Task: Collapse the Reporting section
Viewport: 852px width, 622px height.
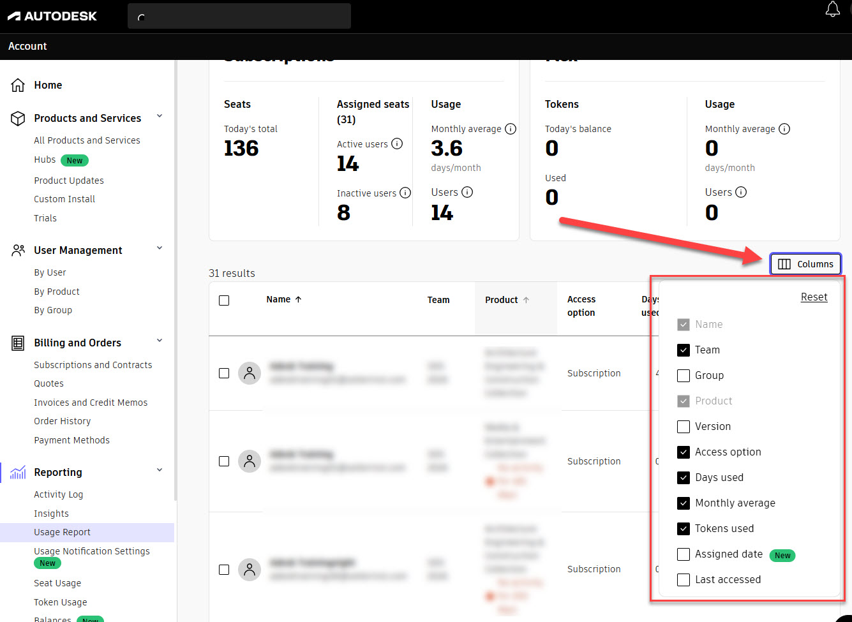Action: [160, 470]
